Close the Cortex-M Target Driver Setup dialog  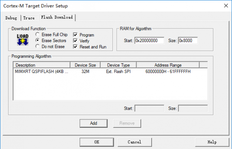[226, 6]
